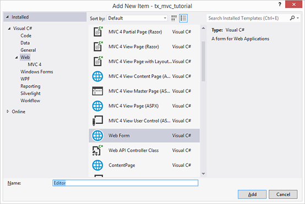Select the Reporting category
This screenshot has width=305, height=204.
[30, 86]
